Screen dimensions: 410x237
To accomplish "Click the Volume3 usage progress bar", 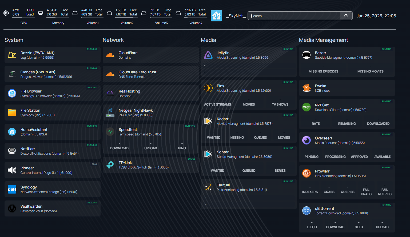I will pyautogui.click(x=161, y=18).
